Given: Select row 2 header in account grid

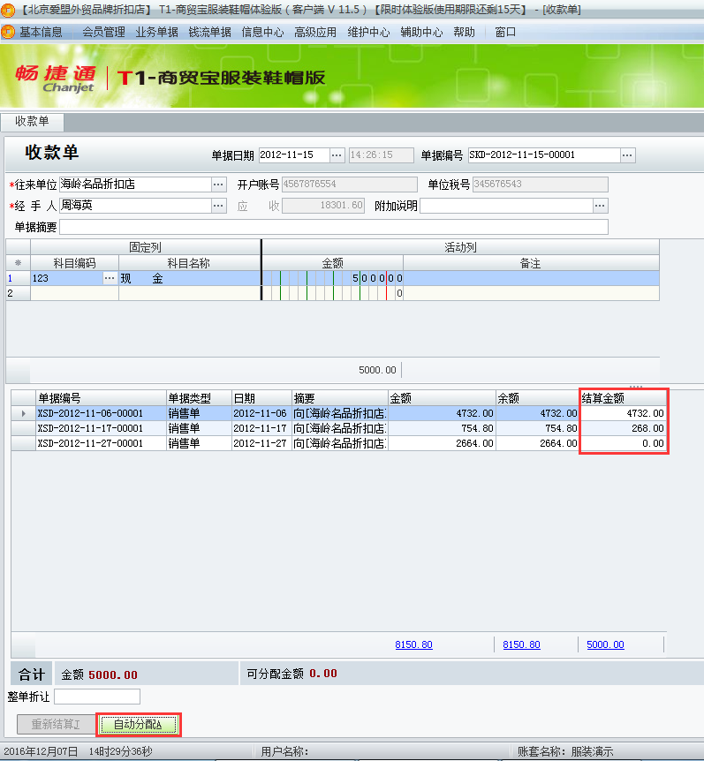Looking at the screenshot, I should point(18,293).
